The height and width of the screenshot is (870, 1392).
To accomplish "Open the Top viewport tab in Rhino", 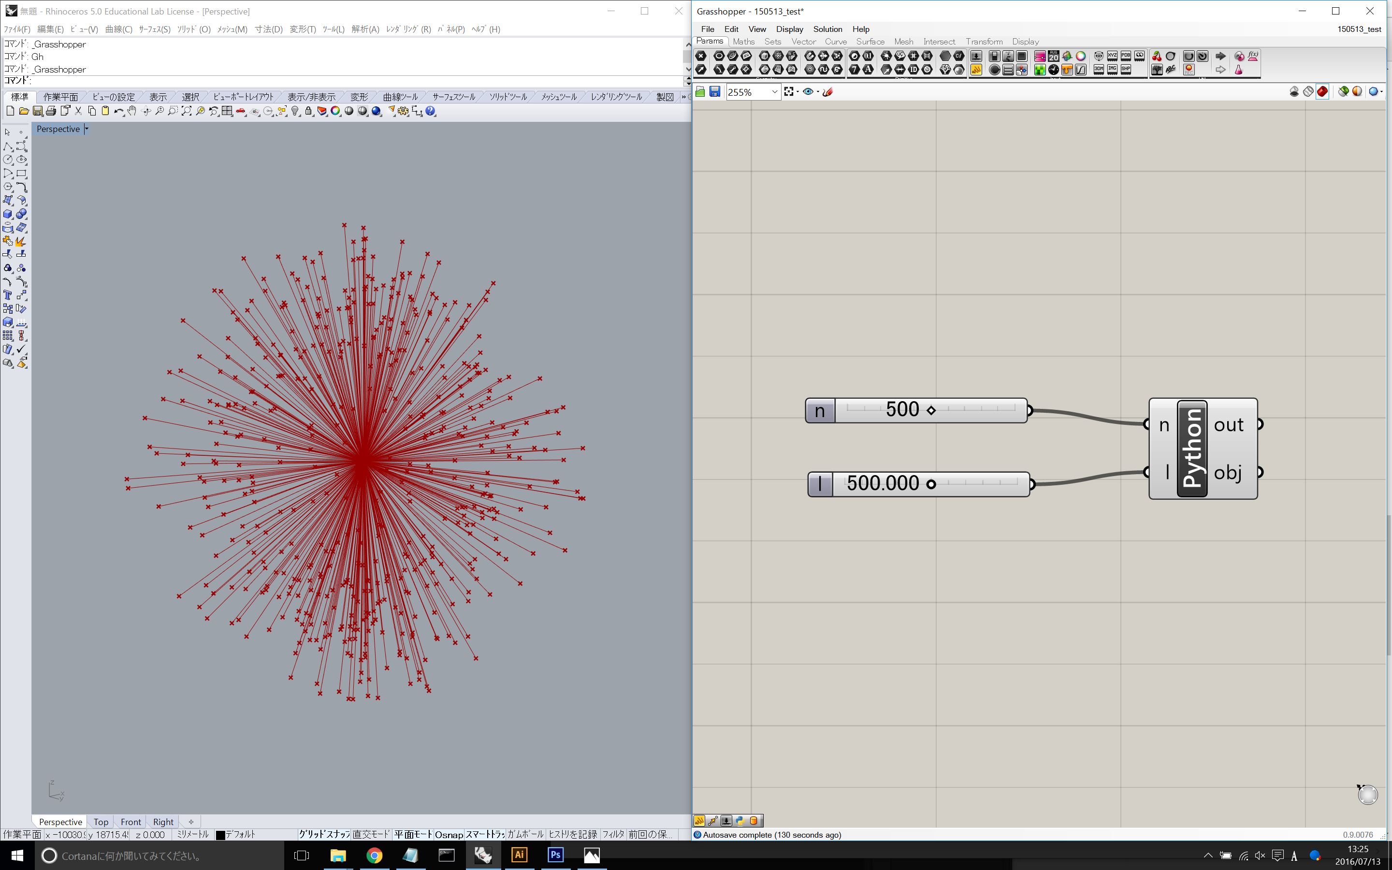I will [x=101, y=822].
